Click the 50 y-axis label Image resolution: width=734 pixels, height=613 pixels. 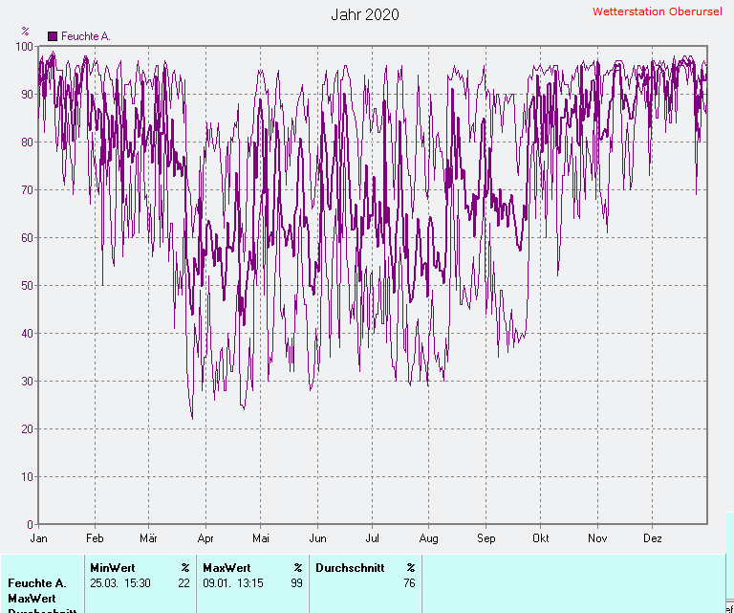pos(27,285)
